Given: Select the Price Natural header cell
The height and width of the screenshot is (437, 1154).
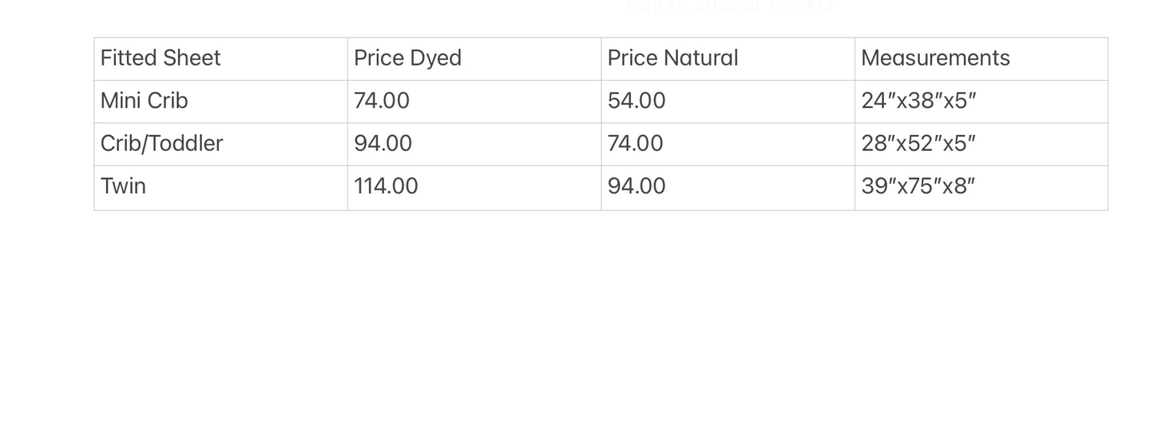Looking at the screenshot, I should (728, 58).
